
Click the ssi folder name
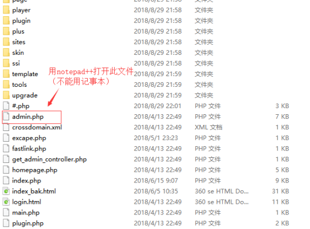(16, 63)
